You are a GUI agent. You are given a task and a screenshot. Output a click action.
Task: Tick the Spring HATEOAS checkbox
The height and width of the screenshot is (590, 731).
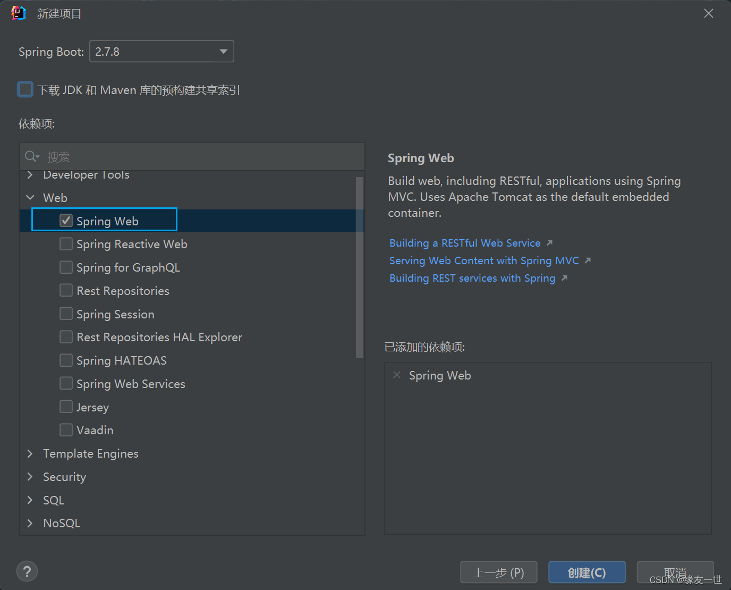tap(66, 360)
